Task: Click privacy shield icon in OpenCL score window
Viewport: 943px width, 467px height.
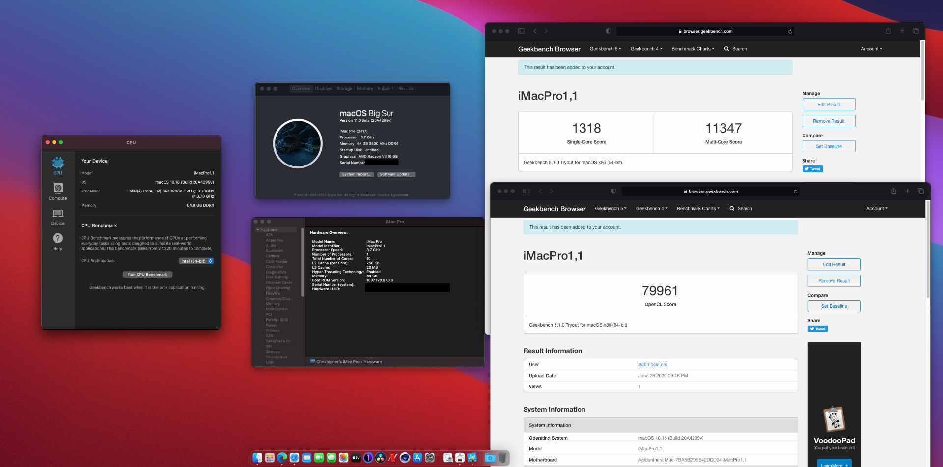Action: click(613, 191)
